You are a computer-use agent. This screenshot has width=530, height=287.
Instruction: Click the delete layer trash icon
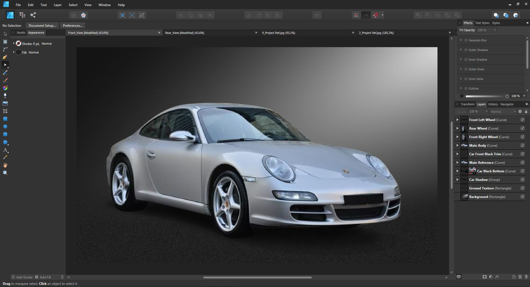(x=526, y=277)
